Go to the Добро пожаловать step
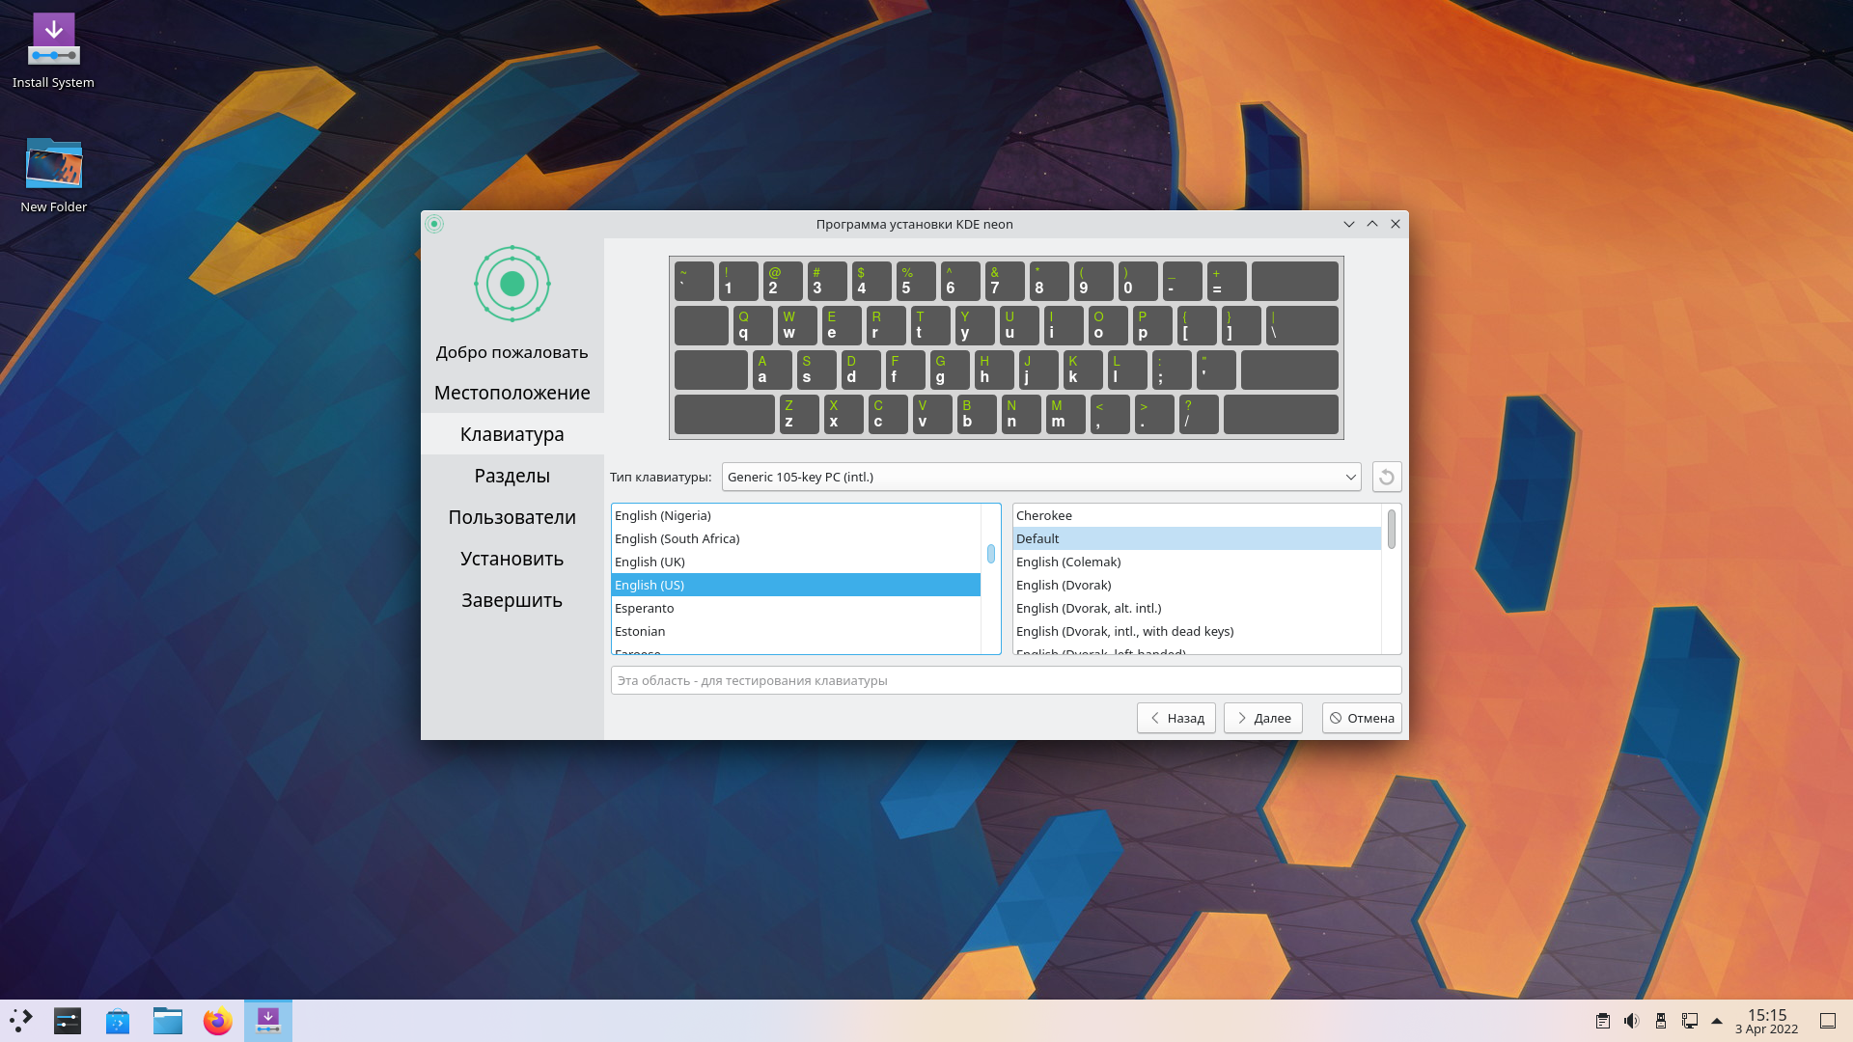The image size is (1853, 1042). tap(512, 352)
